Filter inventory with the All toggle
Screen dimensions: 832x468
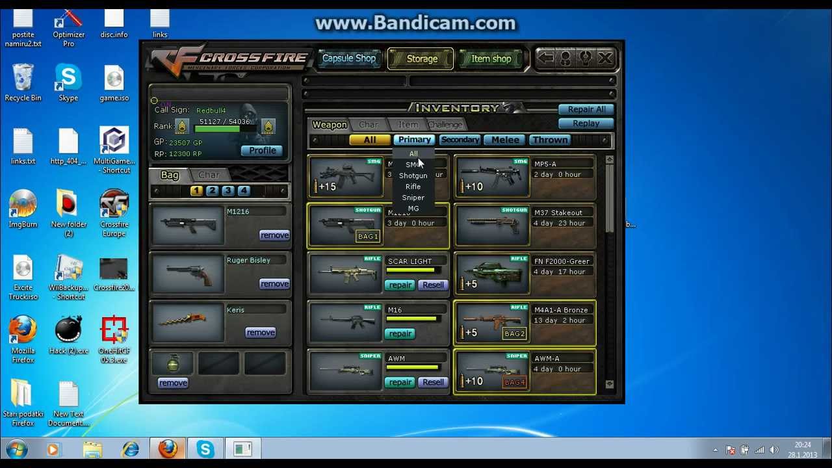point(369,140)
